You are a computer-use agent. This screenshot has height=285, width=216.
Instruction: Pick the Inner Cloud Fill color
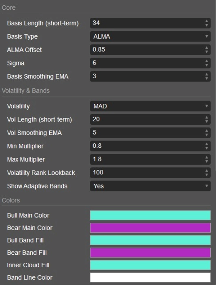[x=150, y=265]
